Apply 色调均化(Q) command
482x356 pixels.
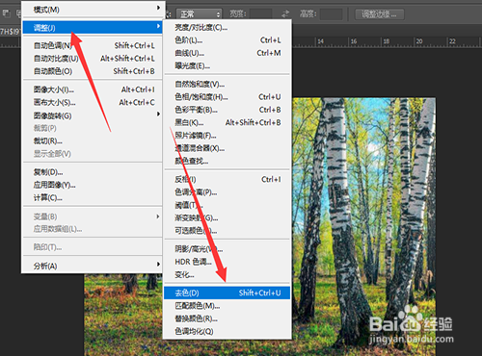[x=228, y=331]
